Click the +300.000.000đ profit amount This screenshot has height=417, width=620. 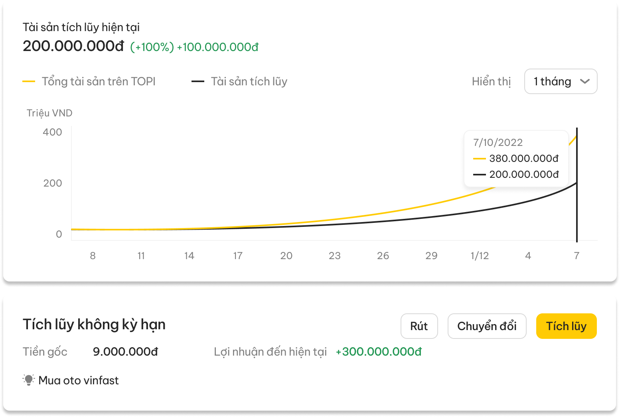[x=379, y=352]
